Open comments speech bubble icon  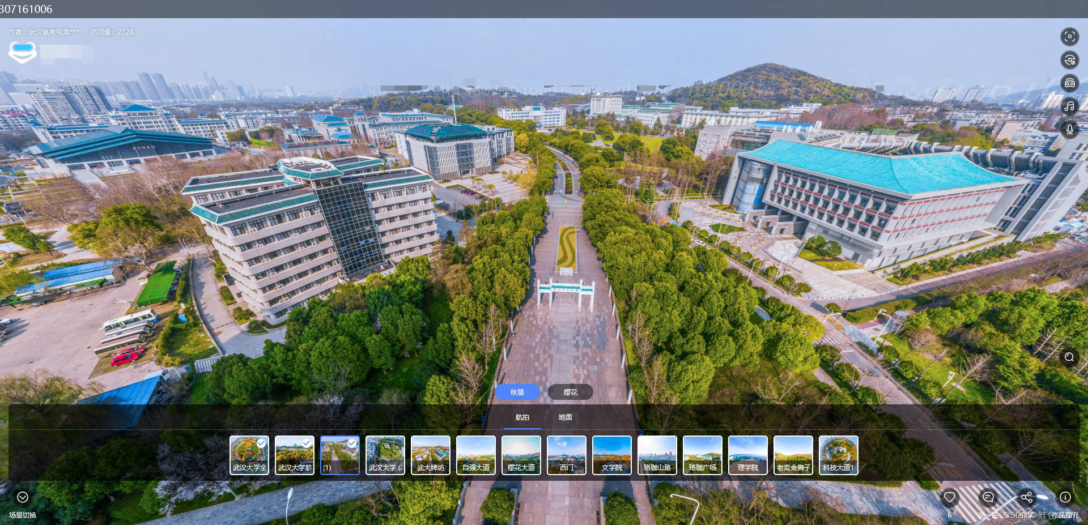click(x=988, y=497)
